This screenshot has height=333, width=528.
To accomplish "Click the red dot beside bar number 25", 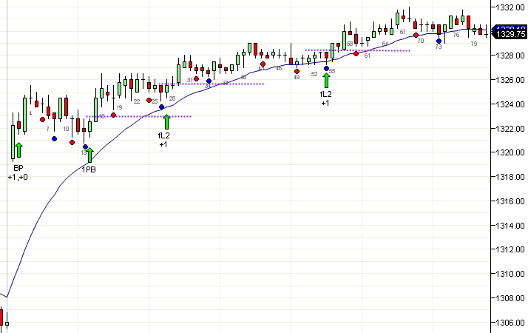I will (x=149, y=100).
